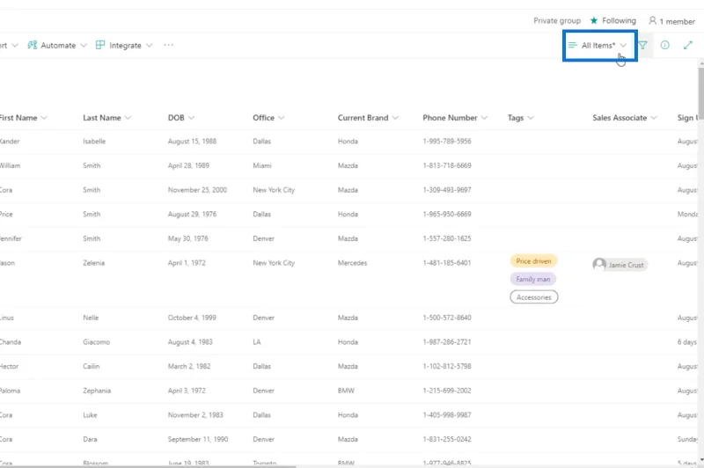This screenshot has width=704, height=468.
Task: Click the 1 member link
Action: (x=671, y=21)
